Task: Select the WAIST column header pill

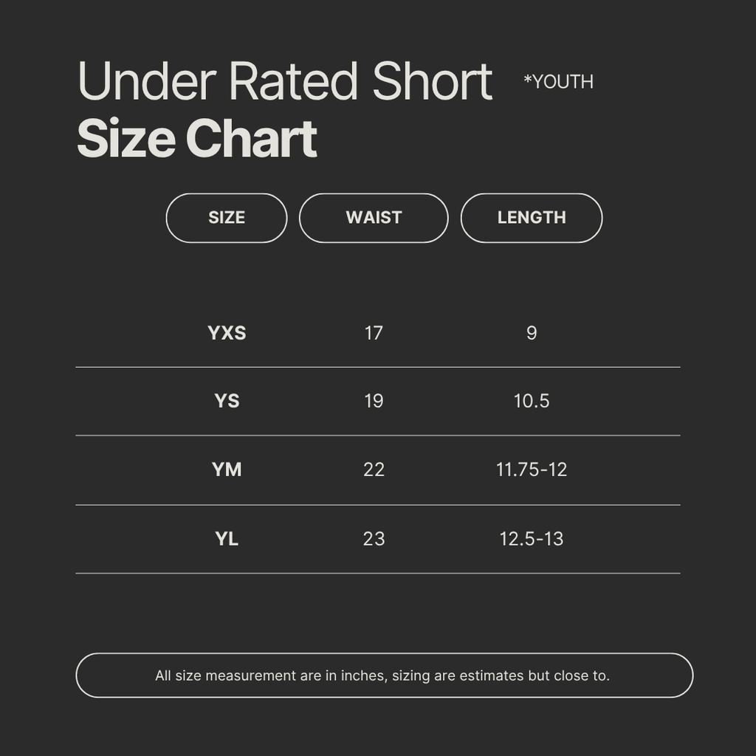Action: coord(374,218)
